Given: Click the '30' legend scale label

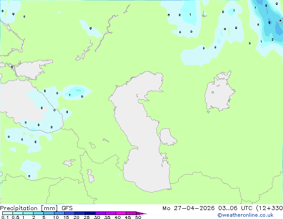Looking at the screenshot, I should point(97,217).
